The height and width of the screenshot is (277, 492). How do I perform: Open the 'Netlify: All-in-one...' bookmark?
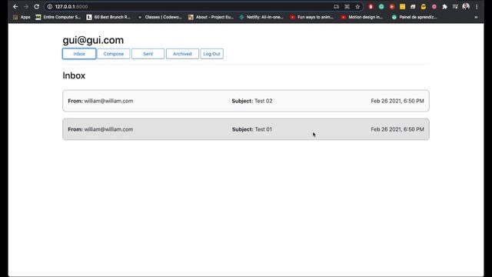coord(261,17)
